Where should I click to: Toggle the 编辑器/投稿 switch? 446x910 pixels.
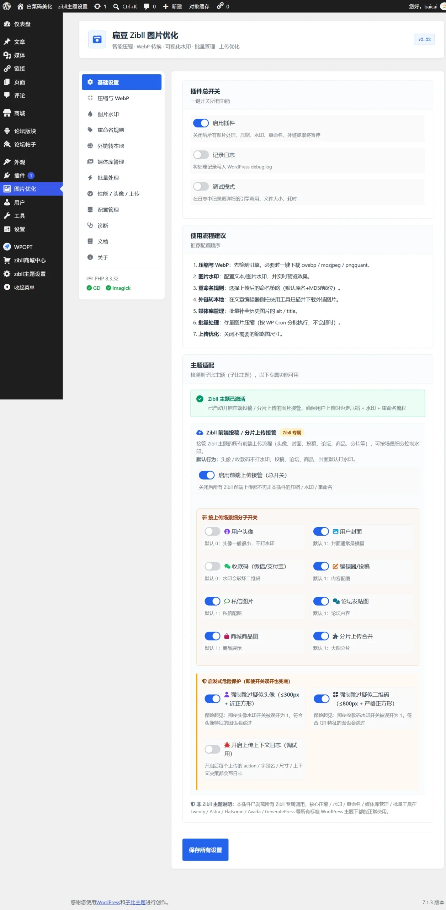321,566
